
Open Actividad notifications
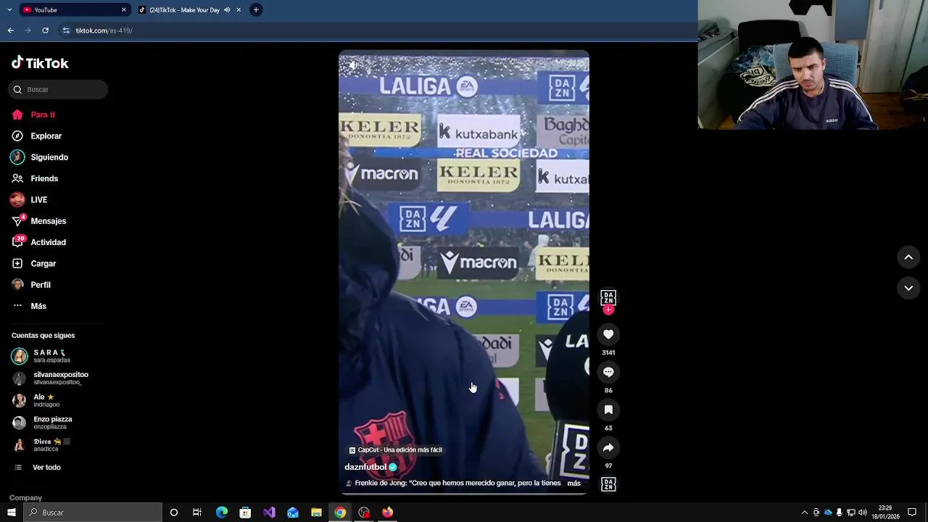(x=38, y=242)
